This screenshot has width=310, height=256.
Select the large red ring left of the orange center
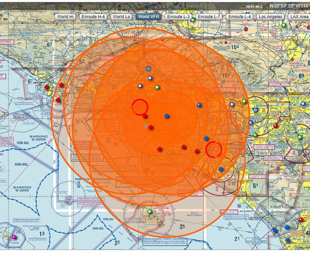tap(140, 107)
